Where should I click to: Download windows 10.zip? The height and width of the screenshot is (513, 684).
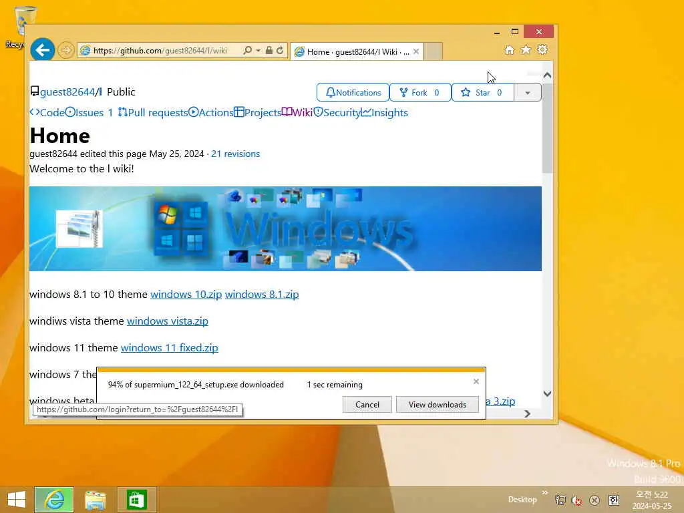pos(186,295)
